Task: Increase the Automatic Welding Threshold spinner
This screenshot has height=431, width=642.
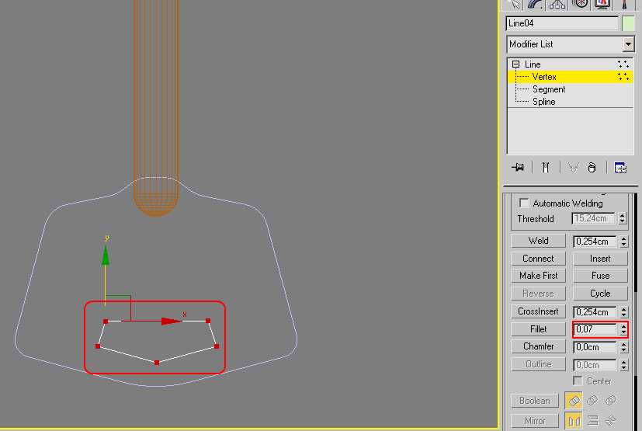Action: 623,216
